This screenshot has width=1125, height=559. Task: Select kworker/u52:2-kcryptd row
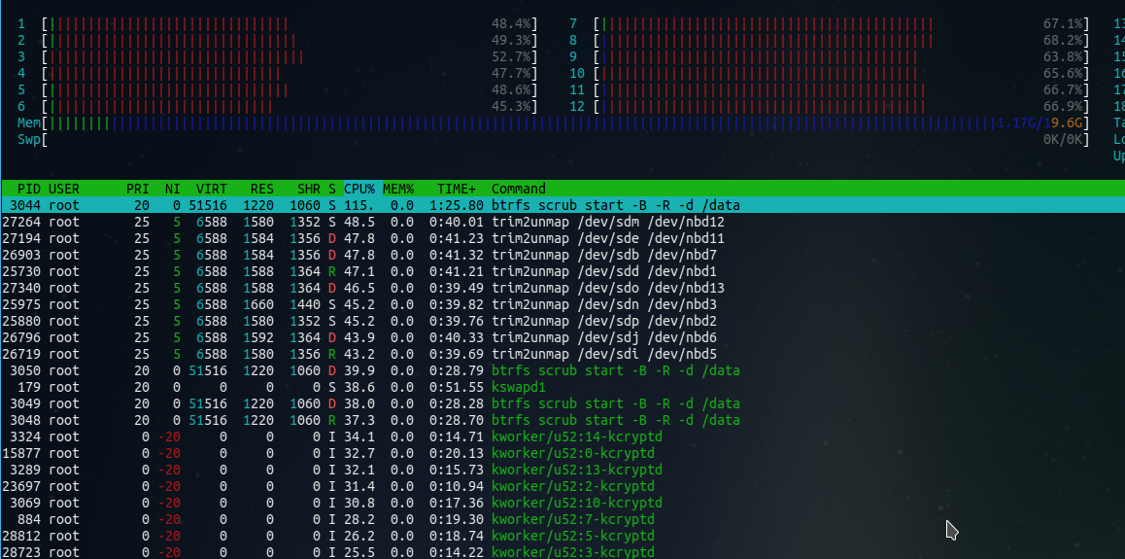pyautogui.click(x=562, y=486)
